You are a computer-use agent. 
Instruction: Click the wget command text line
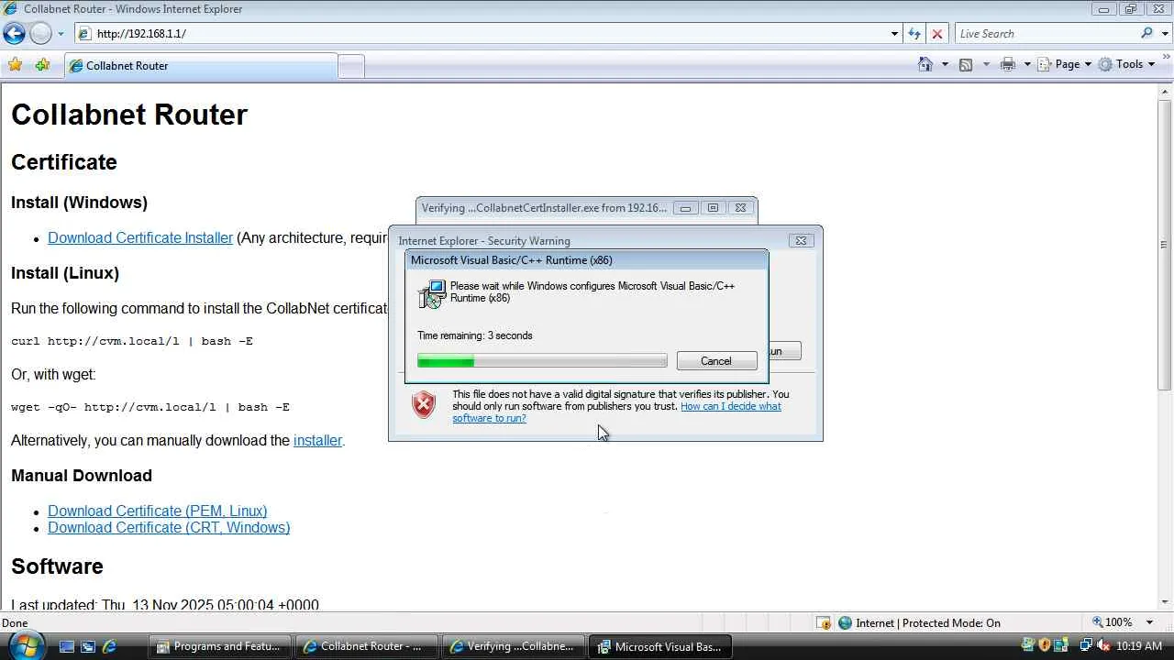point(150,407)
